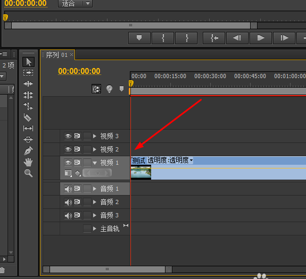The width and height of the screenshot is (306, 279).
Task: Toggle the timeline Snap button
Action: (96, 89)
